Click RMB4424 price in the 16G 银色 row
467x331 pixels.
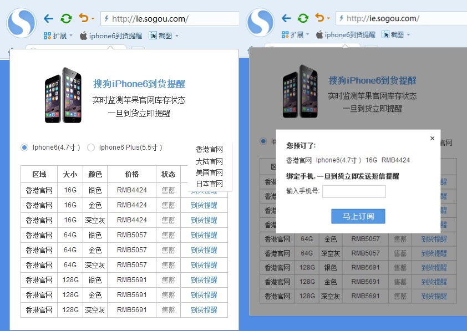[131, 190]
